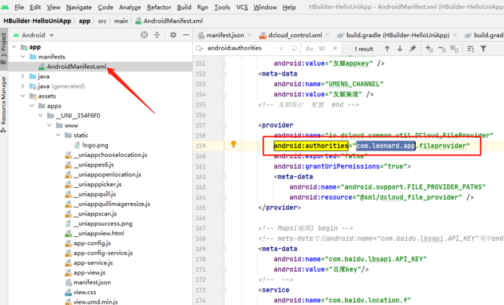This screenshot has width=504, height=305.
Task: Open search history magnifier icon
Action: click(200, 48)
